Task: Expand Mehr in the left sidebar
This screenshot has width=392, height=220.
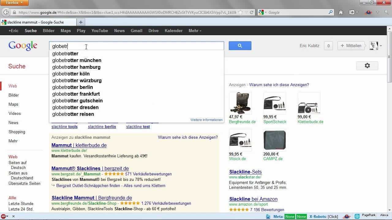Action: tap(13, 141)
